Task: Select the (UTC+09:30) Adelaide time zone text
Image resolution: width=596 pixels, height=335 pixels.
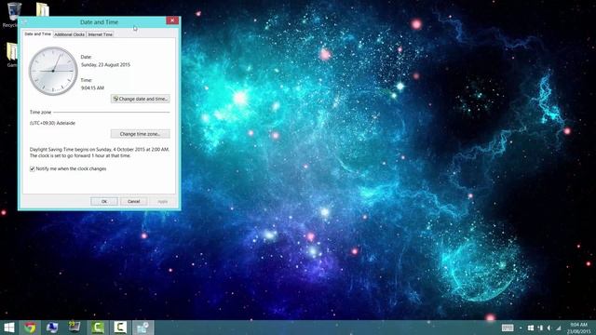Action: coord(52,123)
